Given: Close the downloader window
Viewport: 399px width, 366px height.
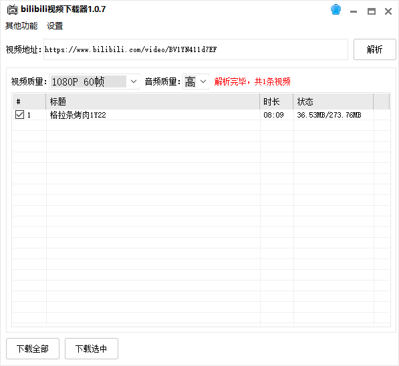Looking at the screenshot, I should (388, 11).
